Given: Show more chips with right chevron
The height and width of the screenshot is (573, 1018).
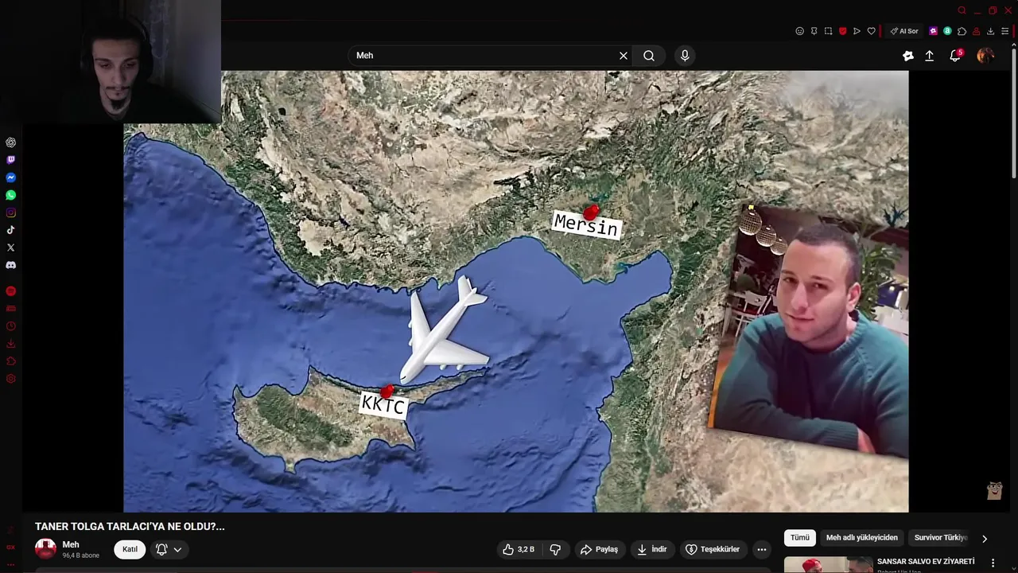Looking at the screenshot, I should [x=985, y=539].
